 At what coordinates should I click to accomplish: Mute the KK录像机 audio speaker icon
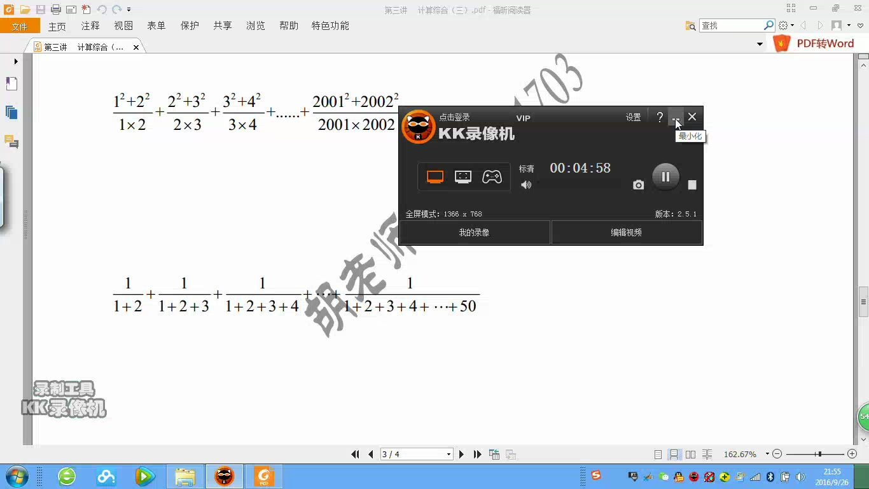coord(526,185)
